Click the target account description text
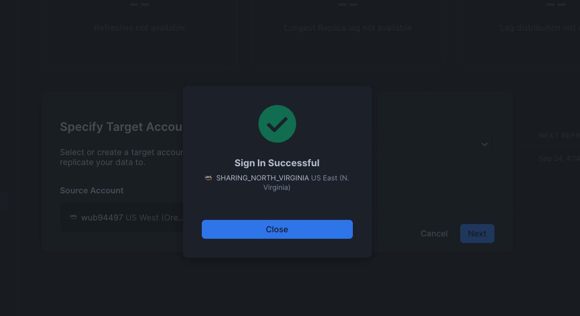 [x=121, y=157]
